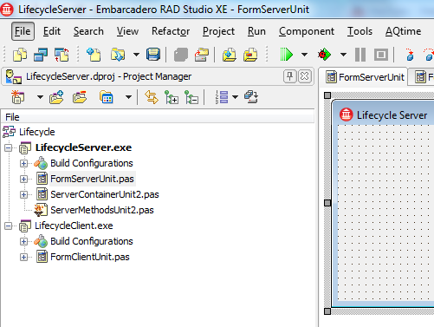434x327 pixels.
Task: Switch to the FormServerUnit tab
Action: tap(365, 77)
